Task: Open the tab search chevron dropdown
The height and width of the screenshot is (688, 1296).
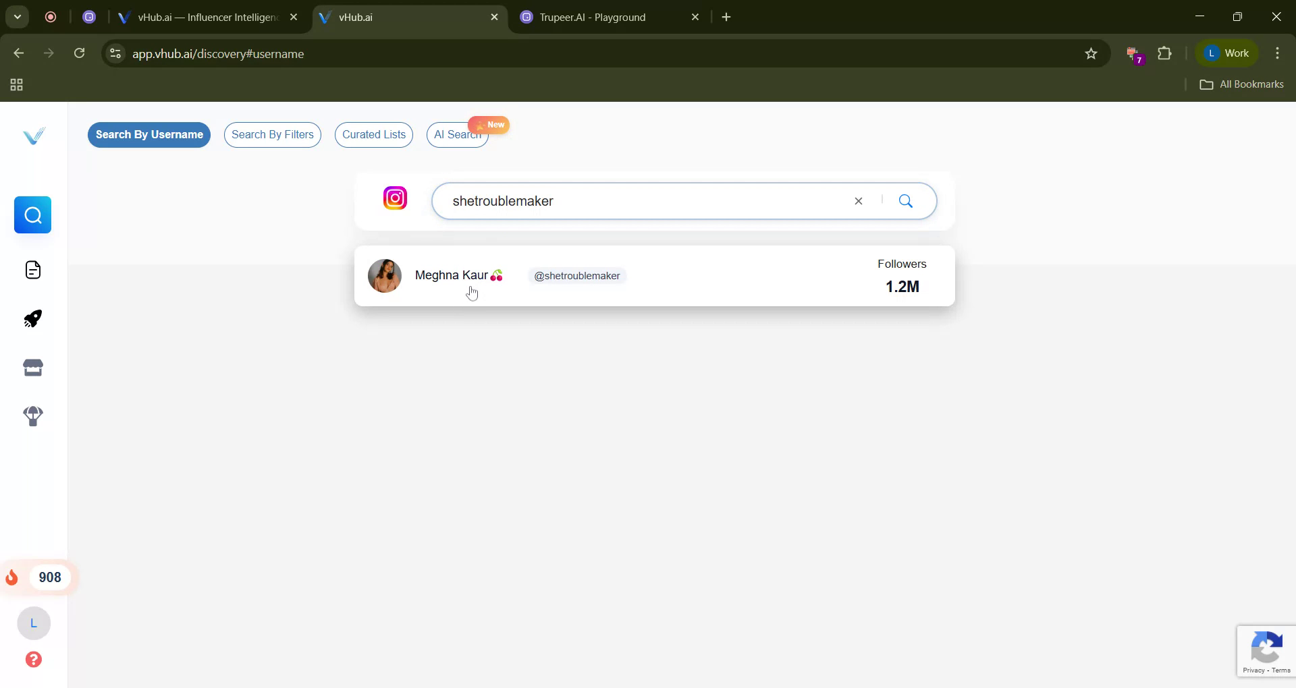Action: [x=18, y=17]
